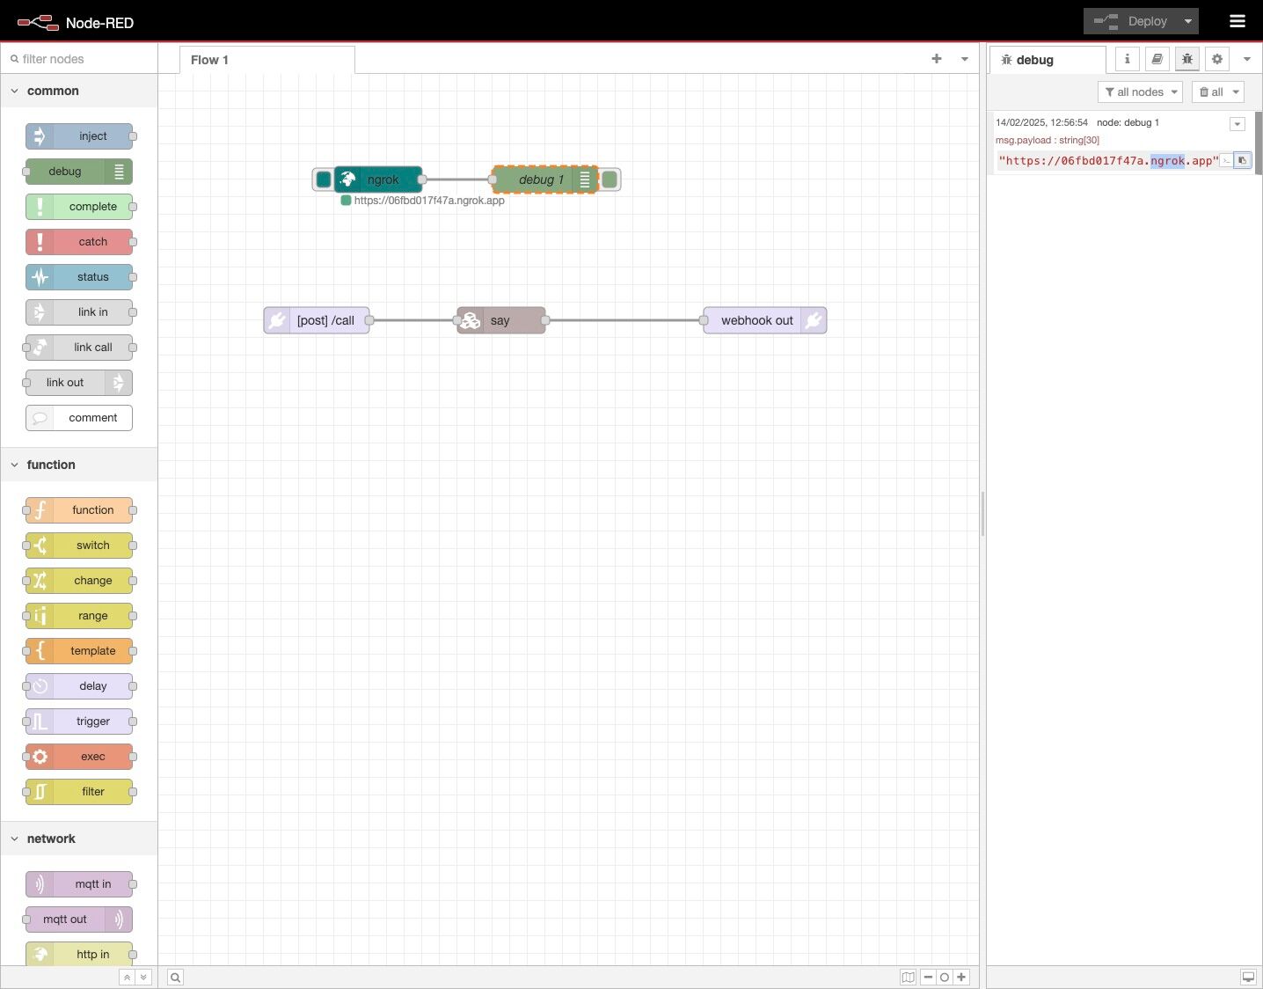Toggle the navigator map in the workspace footer

908,977
